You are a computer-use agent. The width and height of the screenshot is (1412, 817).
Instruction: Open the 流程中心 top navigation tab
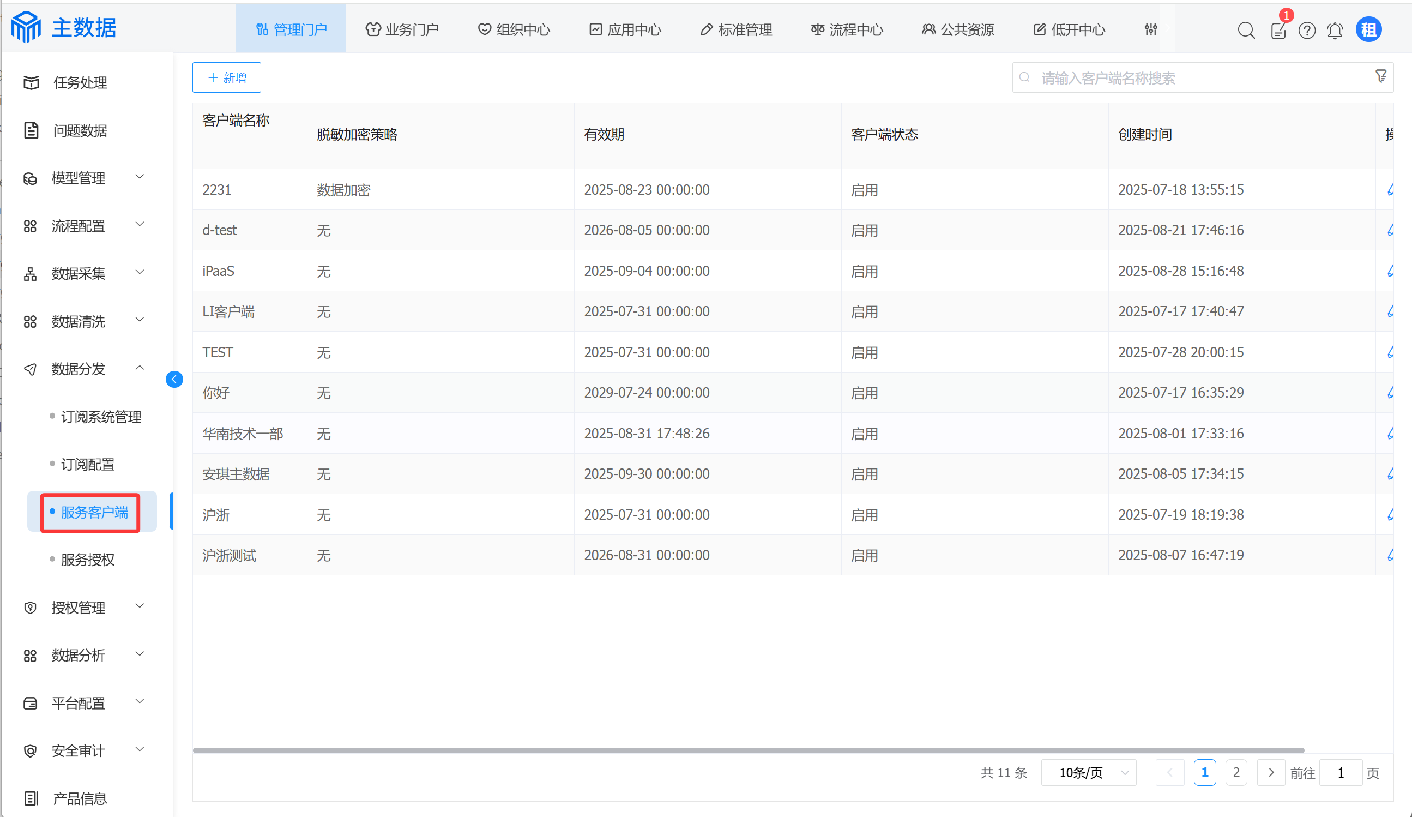847,29
